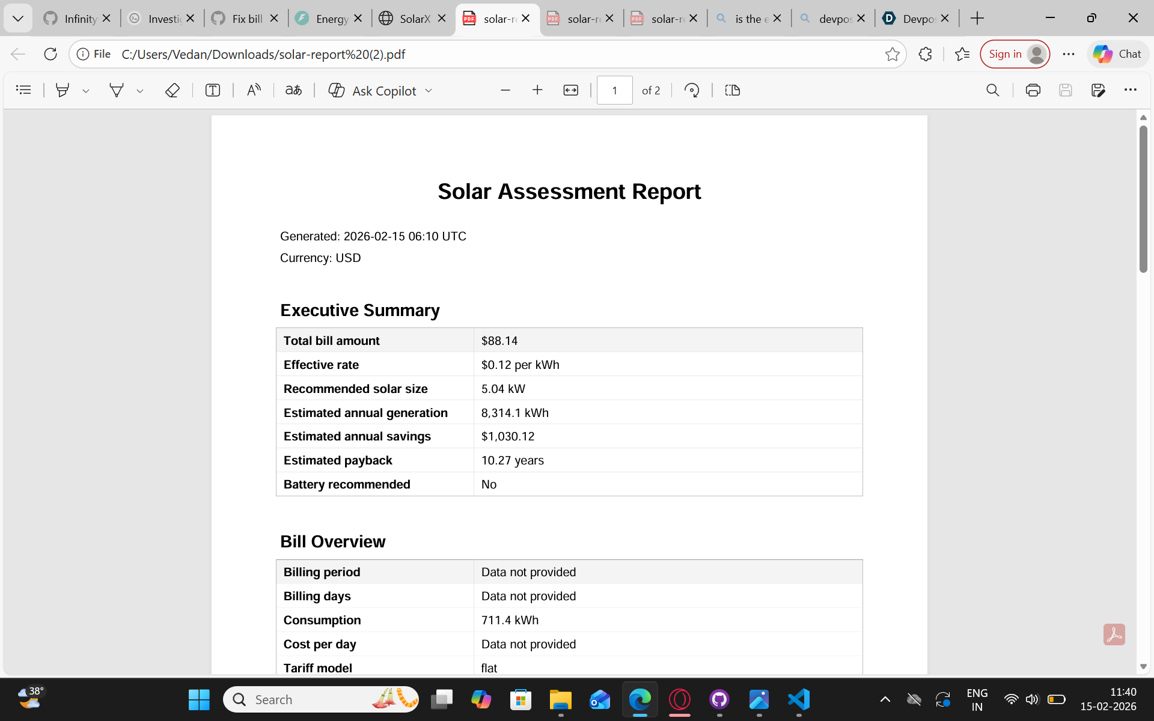
Task: Toggle the page view layout button
Action: [x=732, y=90]
